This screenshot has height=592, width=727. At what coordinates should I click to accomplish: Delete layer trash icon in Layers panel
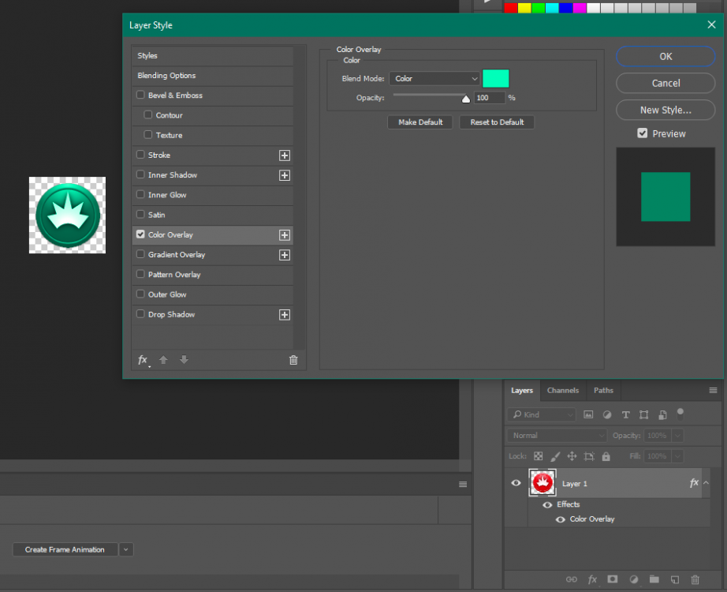click(x=695, y=579)
